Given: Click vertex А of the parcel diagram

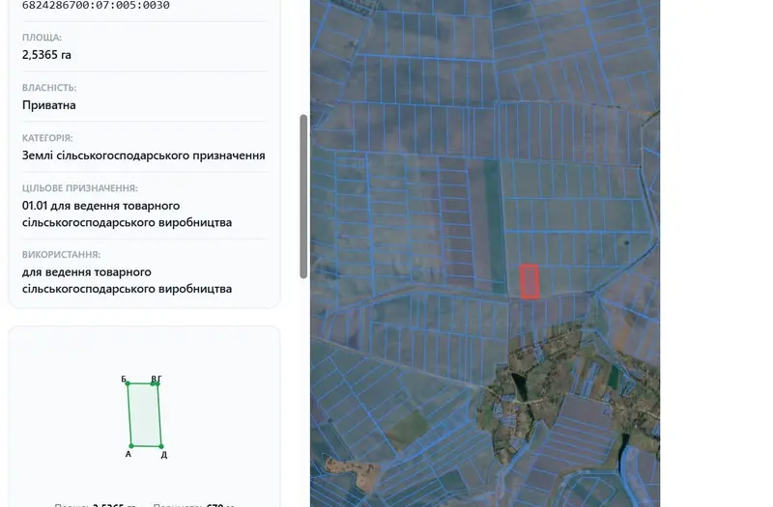Looking at the screenshot, I should [131, 446].
